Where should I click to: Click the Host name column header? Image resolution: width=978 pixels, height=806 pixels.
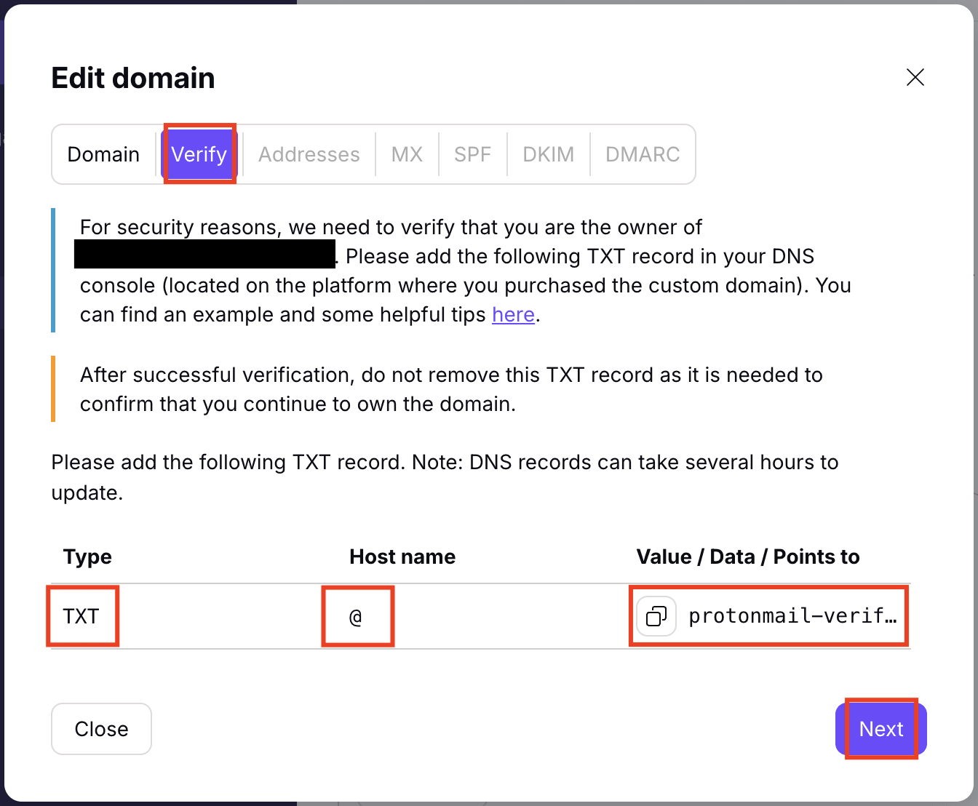pos(402,556)
